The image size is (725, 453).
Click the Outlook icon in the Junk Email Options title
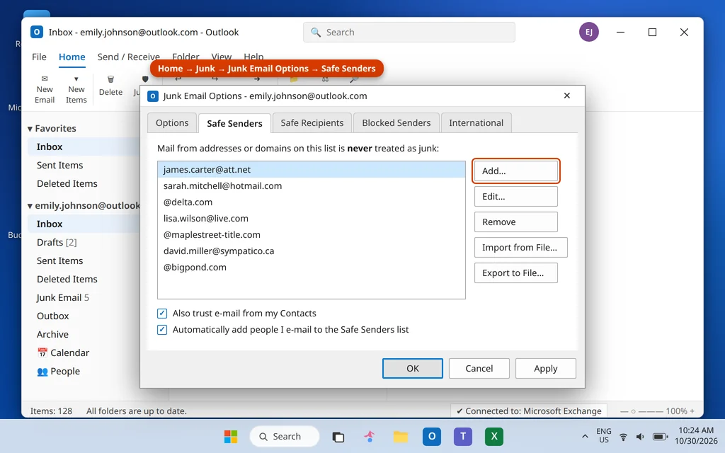[x=153, y=96]
